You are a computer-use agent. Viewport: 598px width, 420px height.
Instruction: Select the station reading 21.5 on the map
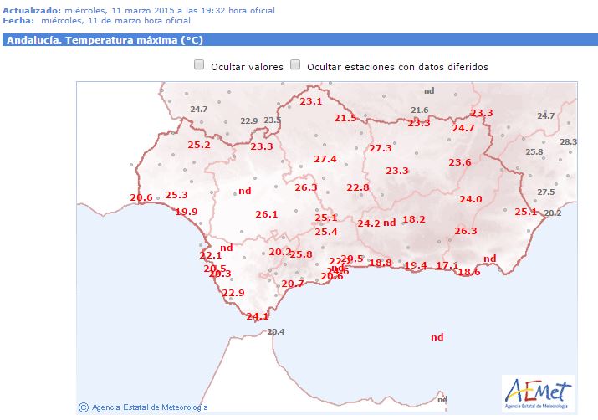pos(345,119)
